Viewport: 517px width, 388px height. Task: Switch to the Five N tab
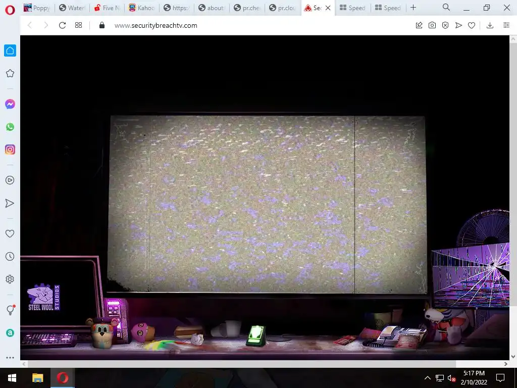coord(107,8)
